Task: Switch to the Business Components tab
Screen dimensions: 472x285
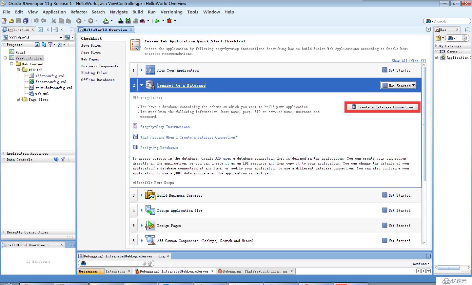Action: pos(100,66)
